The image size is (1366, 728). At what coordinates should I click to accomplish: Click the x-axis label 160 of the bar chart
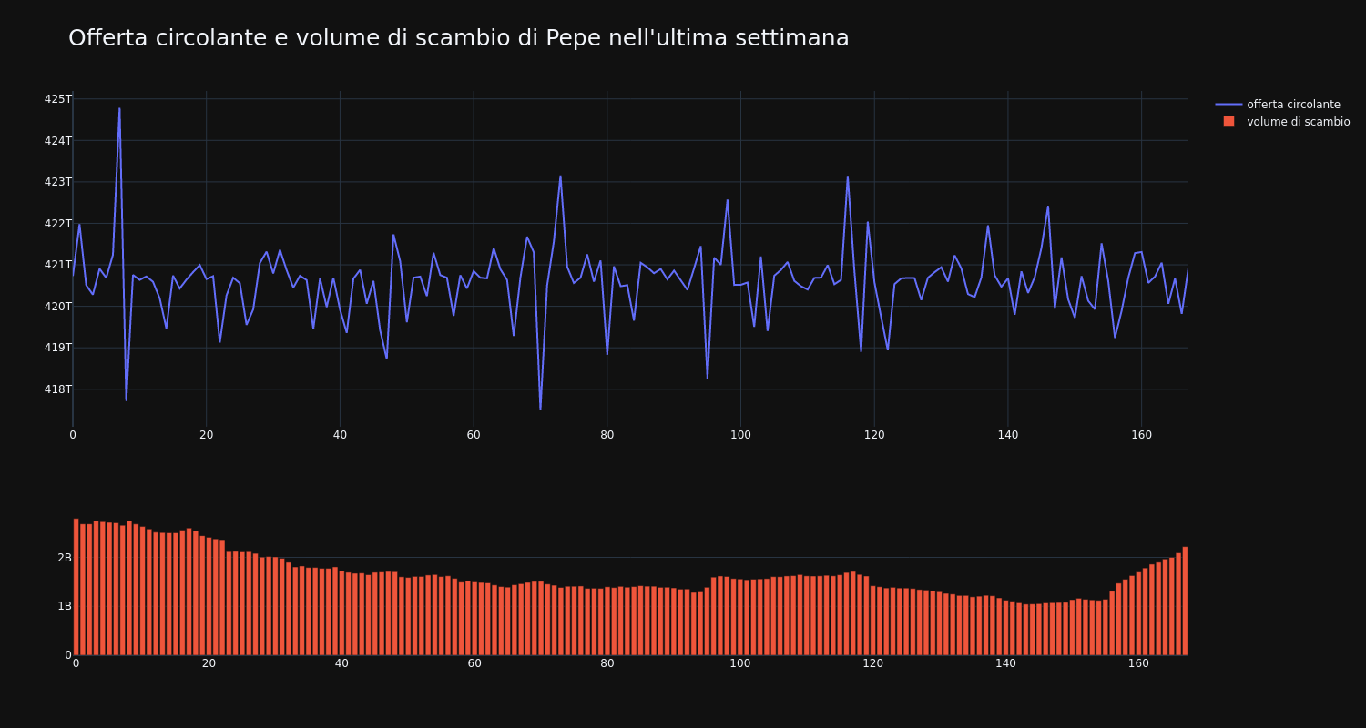[x=1138, y=663]
